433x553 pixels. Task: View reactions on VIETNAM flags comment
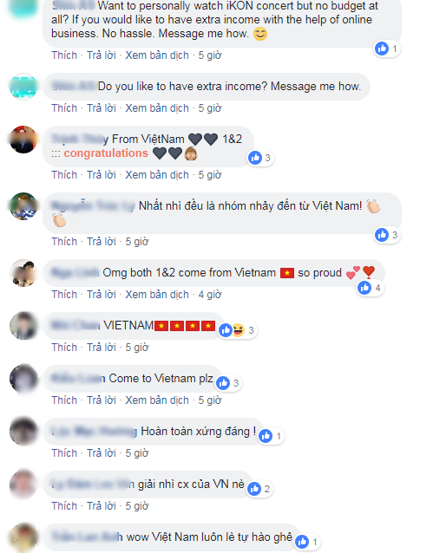point(238,330)
